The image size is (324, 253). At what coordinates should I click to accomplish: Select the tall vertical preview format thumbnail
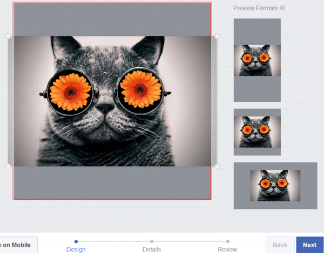tap(257, 60)
